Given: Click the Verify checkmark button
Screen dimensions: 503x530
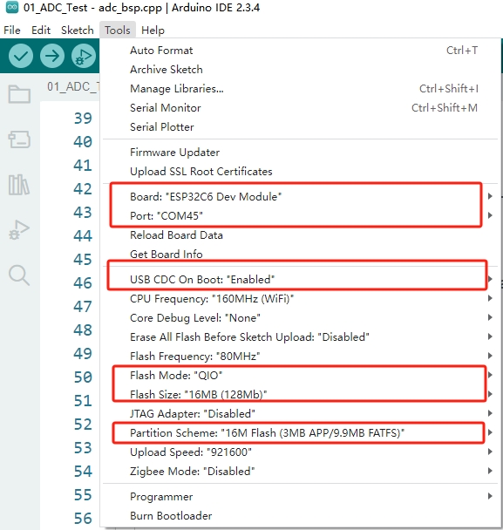Looking at the screenshot, I should (21, 56).
